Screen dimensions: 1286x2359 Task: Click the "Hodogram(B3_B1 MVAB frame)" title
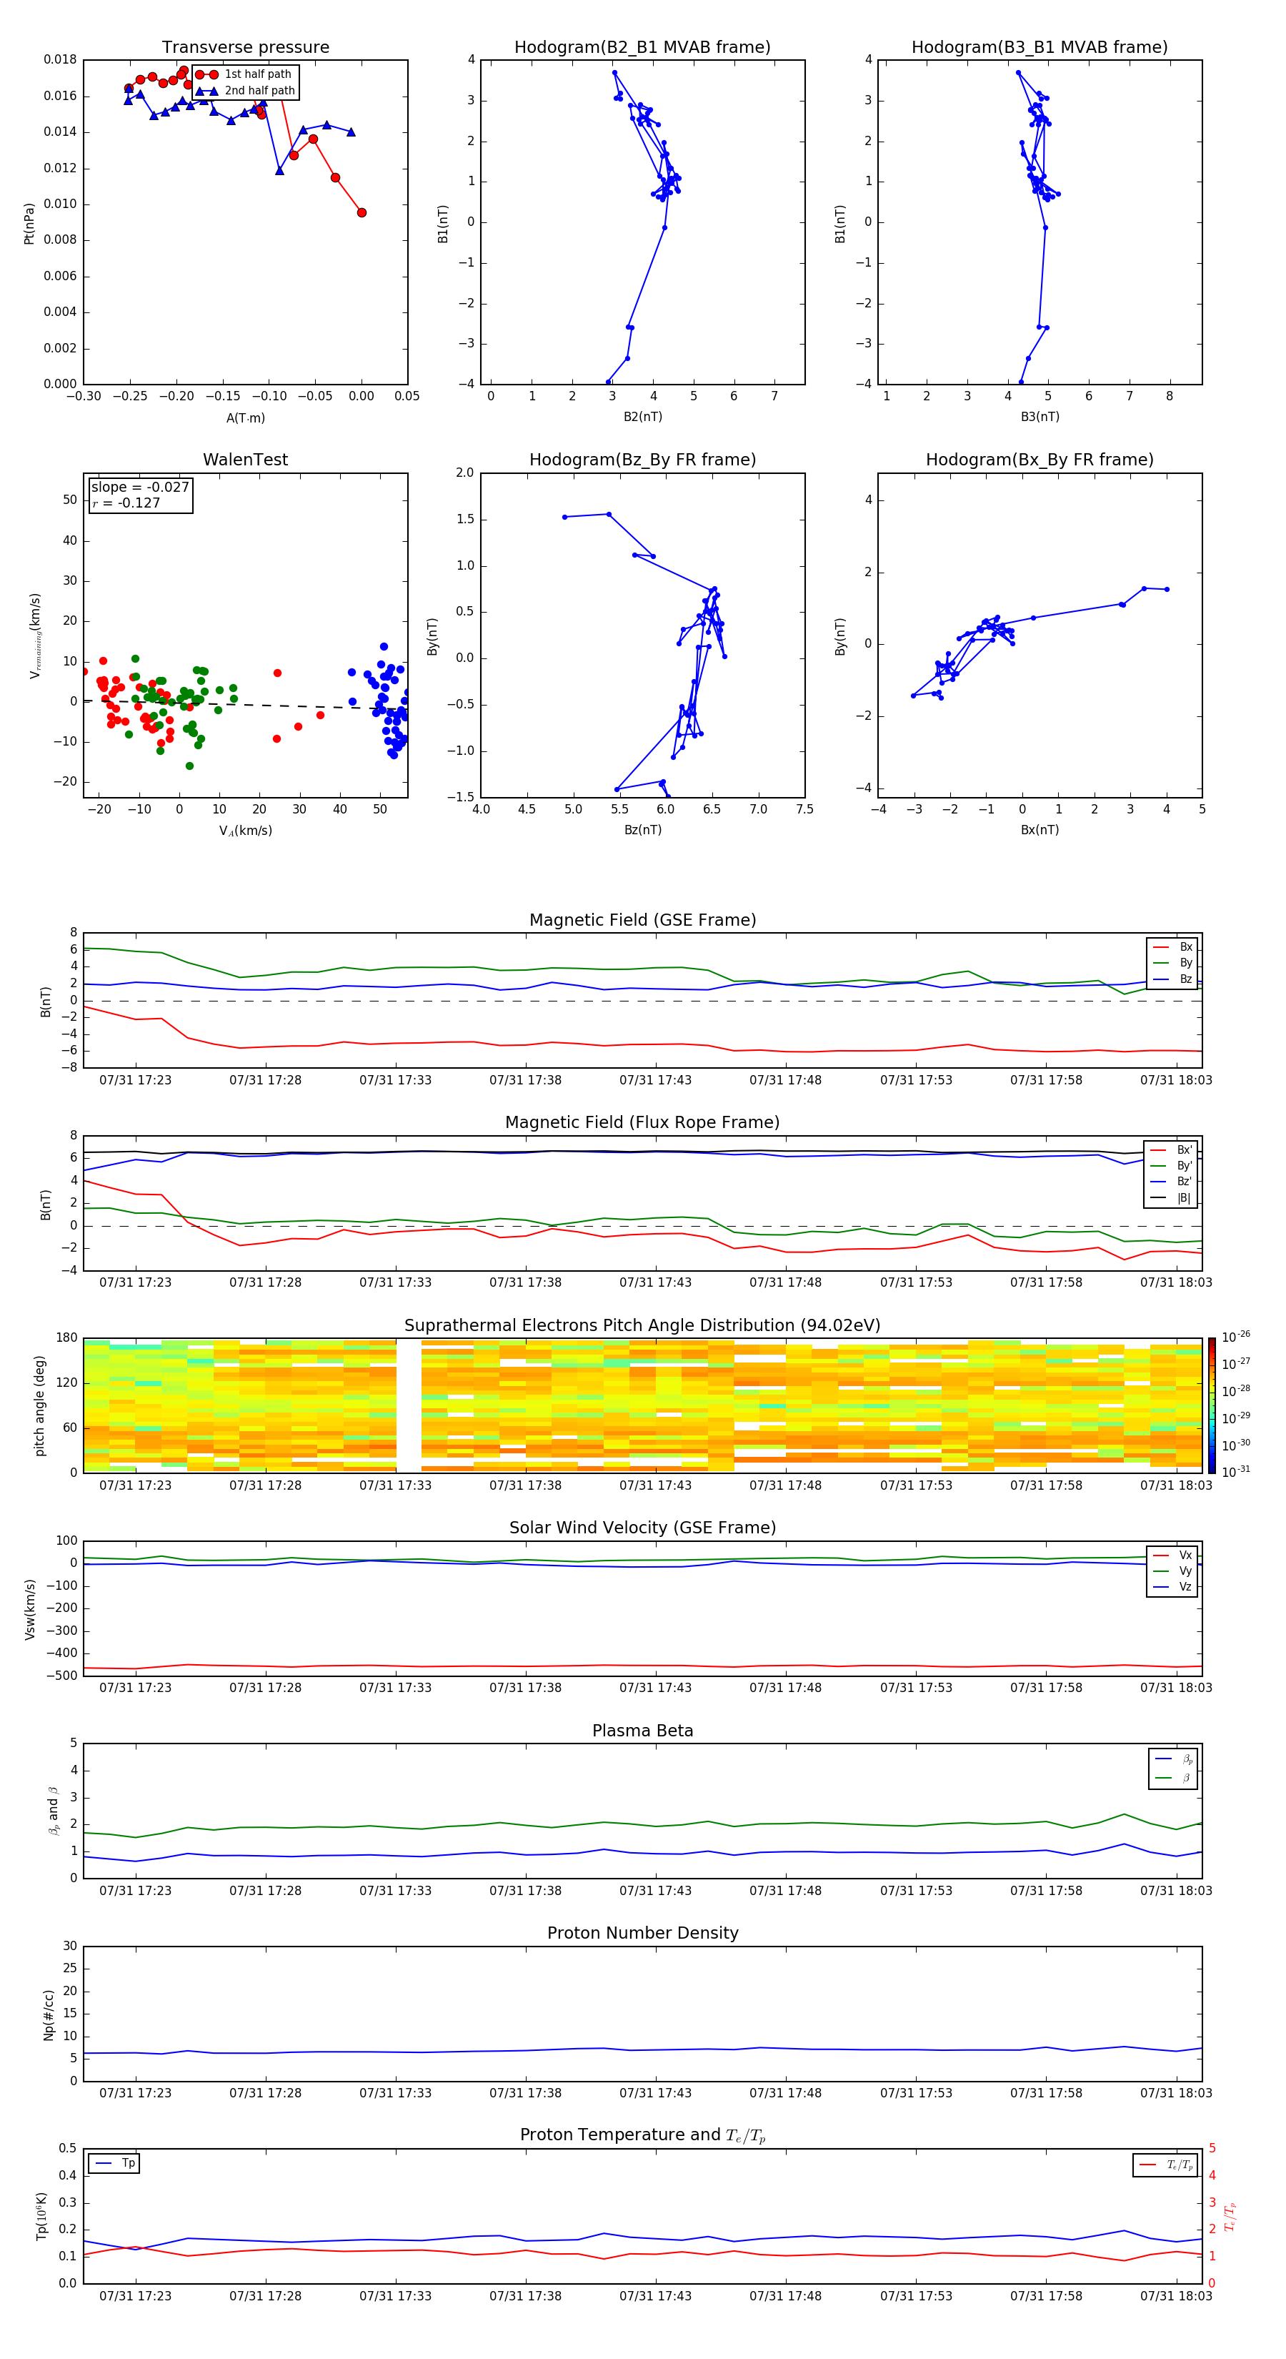click(x=1040, y=46)
